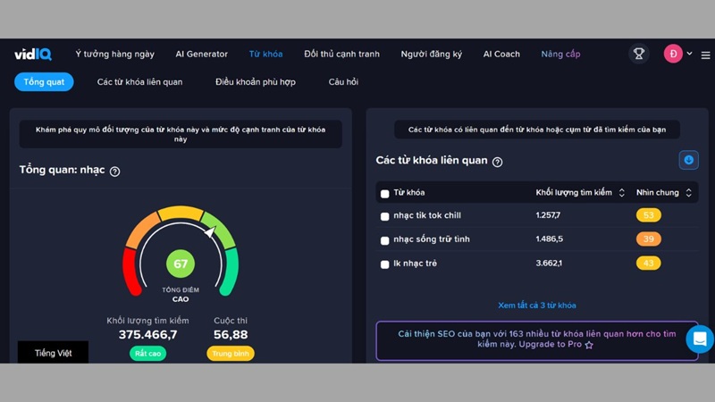Toggle the select-all Từ khóa header checkbox
Viewport: 715px width, 402px height.
[385, 193]
